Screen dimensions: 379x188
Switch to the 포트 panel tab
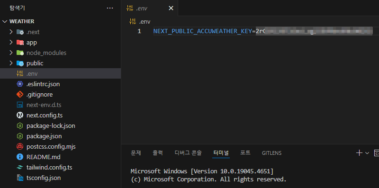tap(245, 152)
